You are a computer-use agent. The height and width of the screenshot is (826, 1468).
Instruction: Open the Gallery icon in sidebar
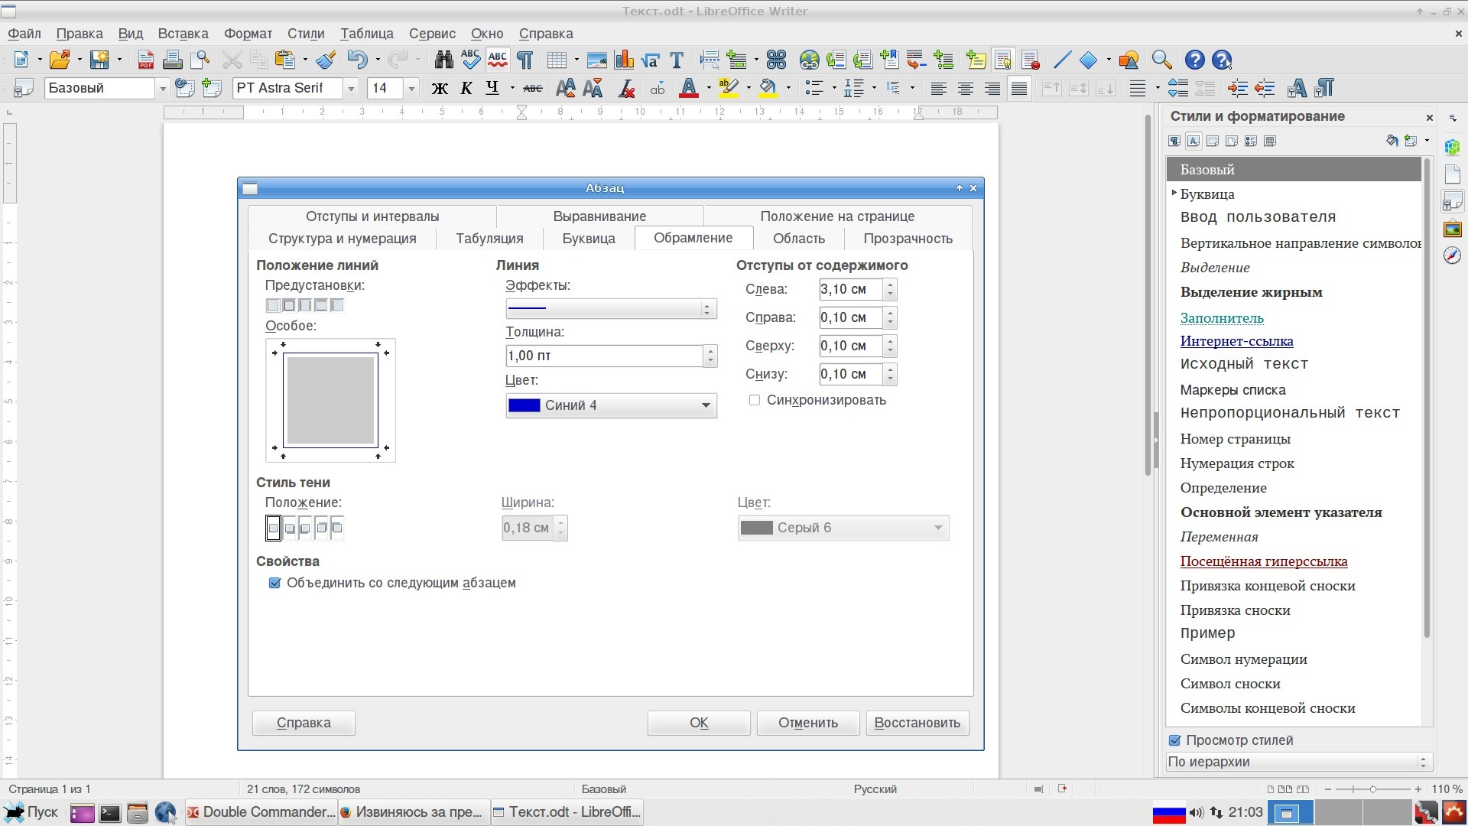[x=1453, y=229]
